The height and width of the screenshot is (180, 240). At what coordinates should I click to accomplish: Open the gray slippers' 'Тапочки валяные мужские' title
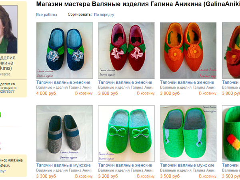tap(64, 165)
